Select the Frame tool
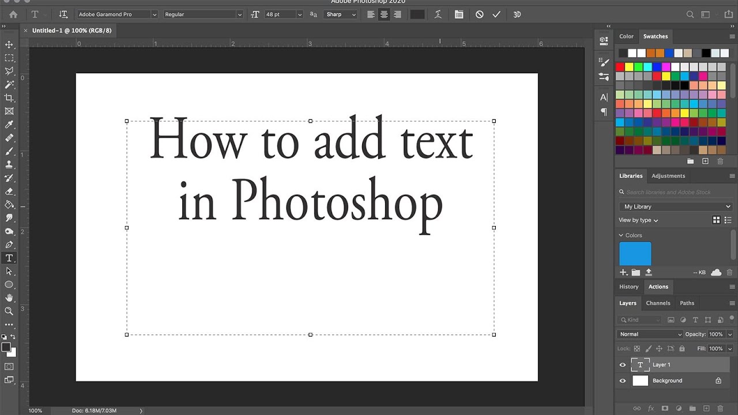The image size is (738, 415). [9, 111]
